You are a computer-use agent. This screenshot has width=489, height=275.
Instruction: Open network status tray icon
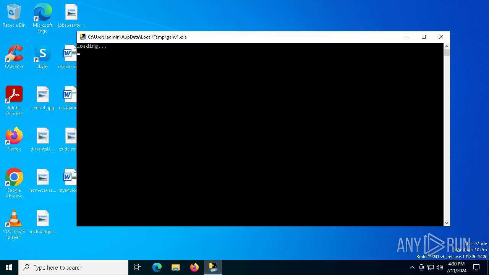point(431,267)
